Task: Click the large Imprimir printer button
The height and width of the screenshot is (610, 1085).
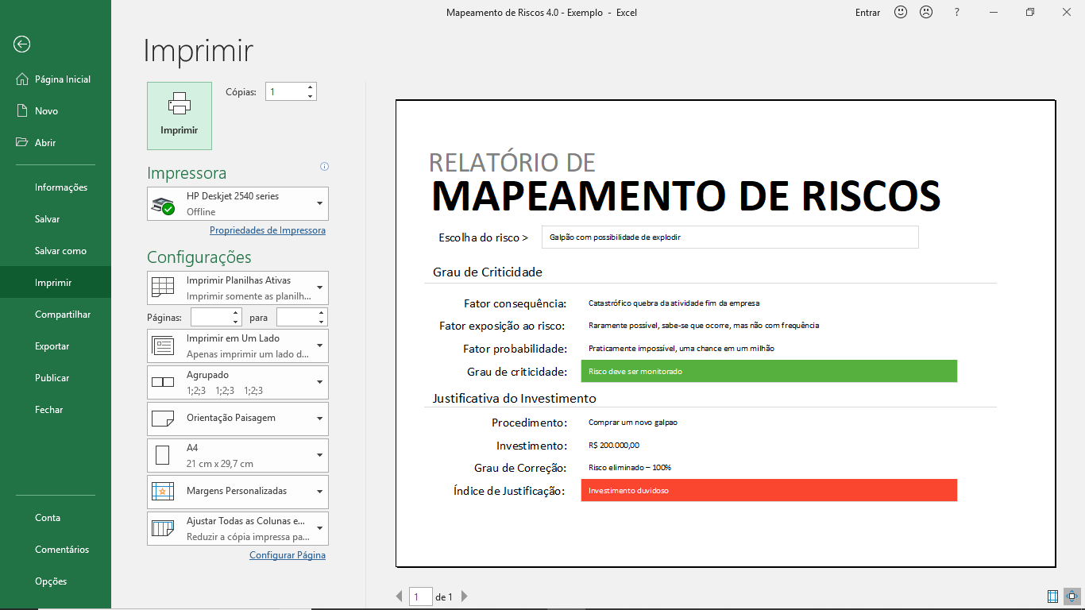Action: (x=180, y=116)
